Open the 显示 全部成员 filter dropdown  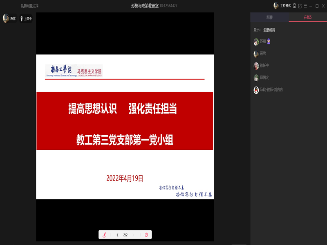pyautogui.click(x=269, y=30)
